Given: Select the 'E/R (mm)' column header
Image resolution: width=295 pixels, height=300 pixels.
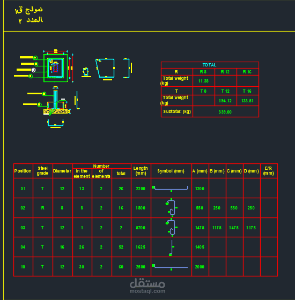Looking at the screenshot, I should click(269, 171).
